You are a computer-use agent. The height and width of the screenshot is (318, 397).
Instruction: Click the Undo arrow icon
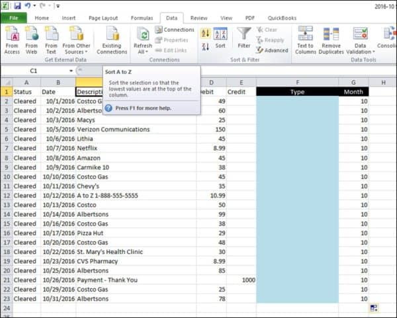[x=28, y=5]
